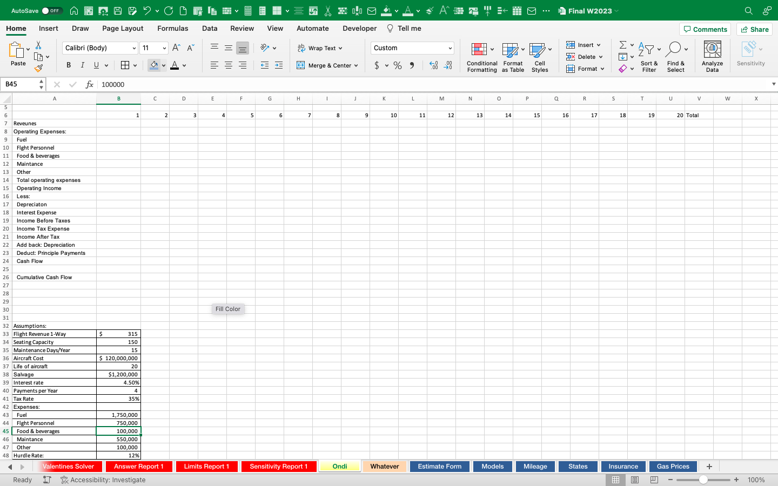778x486 pixels.
Task: Open Fill Color dropdown arrow
Action: click(164, 65)
